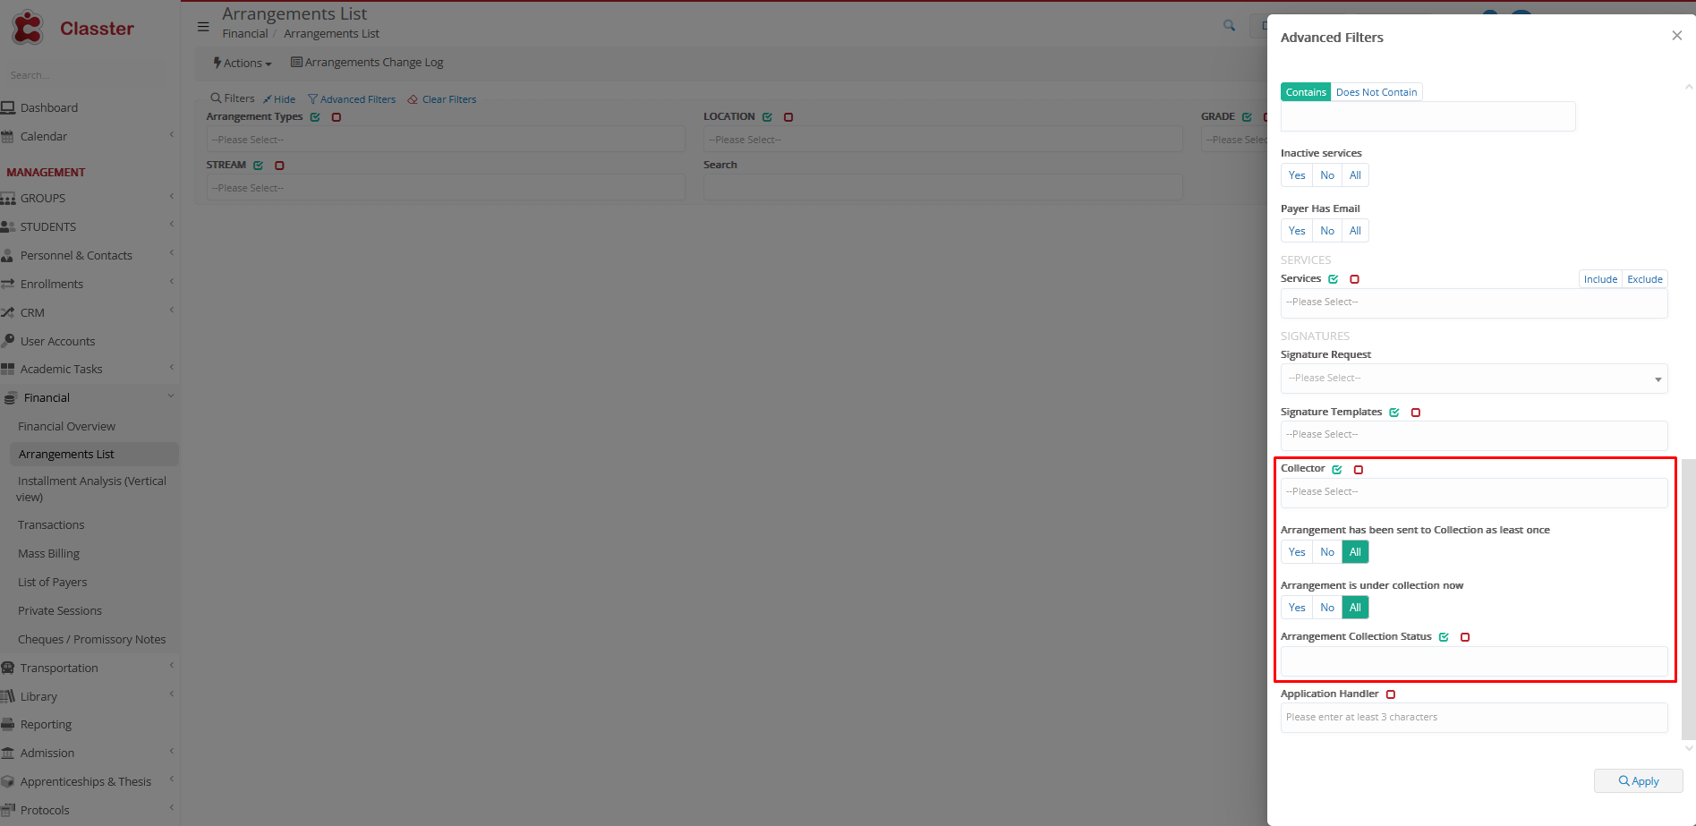Click select-all icon beside Signature Templates
Image resolution: width=1696 pixels, height=826 pixels.
[1394, 413]
